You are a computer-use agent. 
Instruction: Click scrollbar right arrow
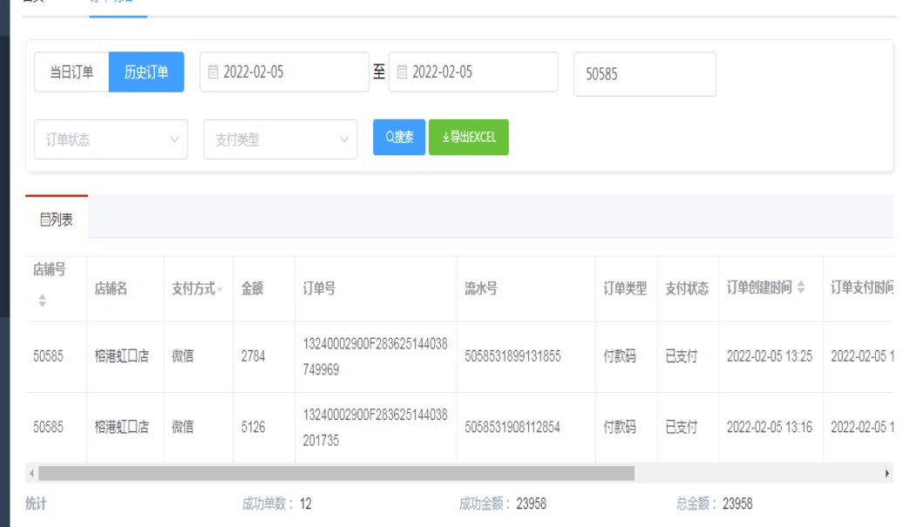click(x=887, y=473)
